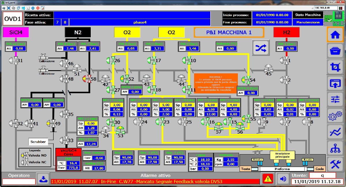Click the refresh icon in top toolbar
346x187 pixels.
point(19,8)
